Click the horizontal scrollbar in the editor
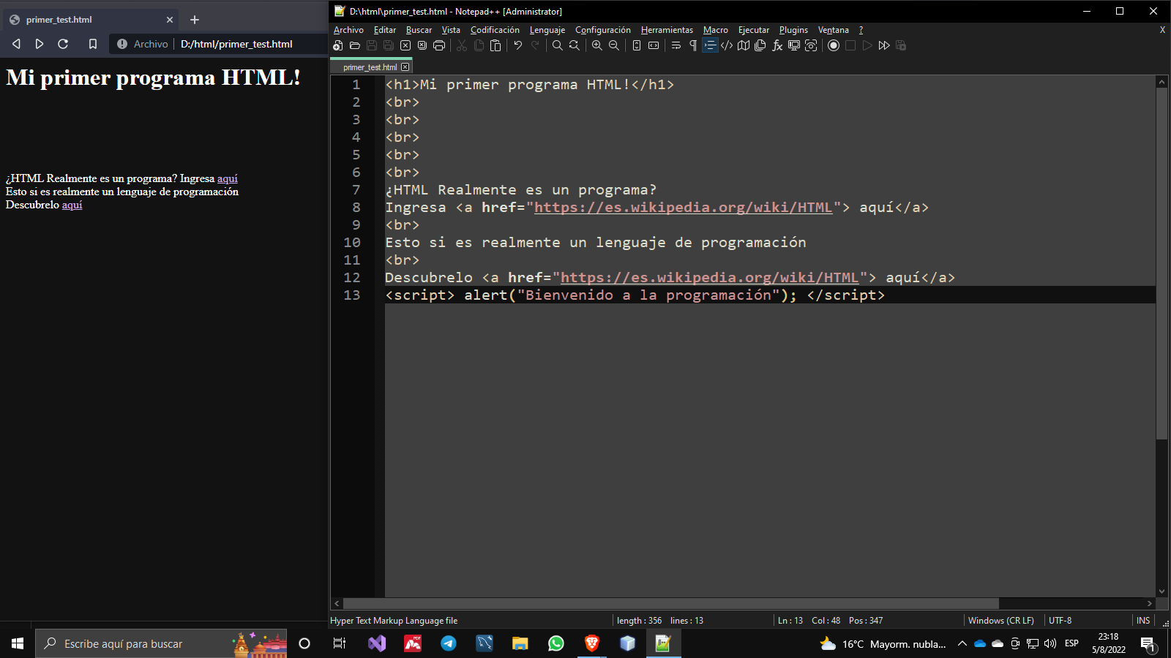 pyautogui.click(x=671, y=604)
